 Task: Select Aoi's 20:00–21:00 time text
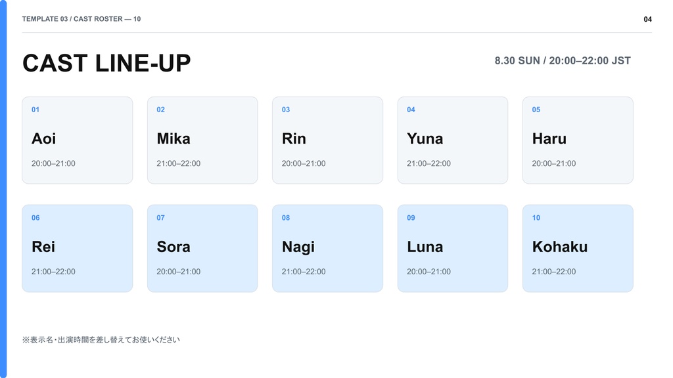tap(53, 163)
